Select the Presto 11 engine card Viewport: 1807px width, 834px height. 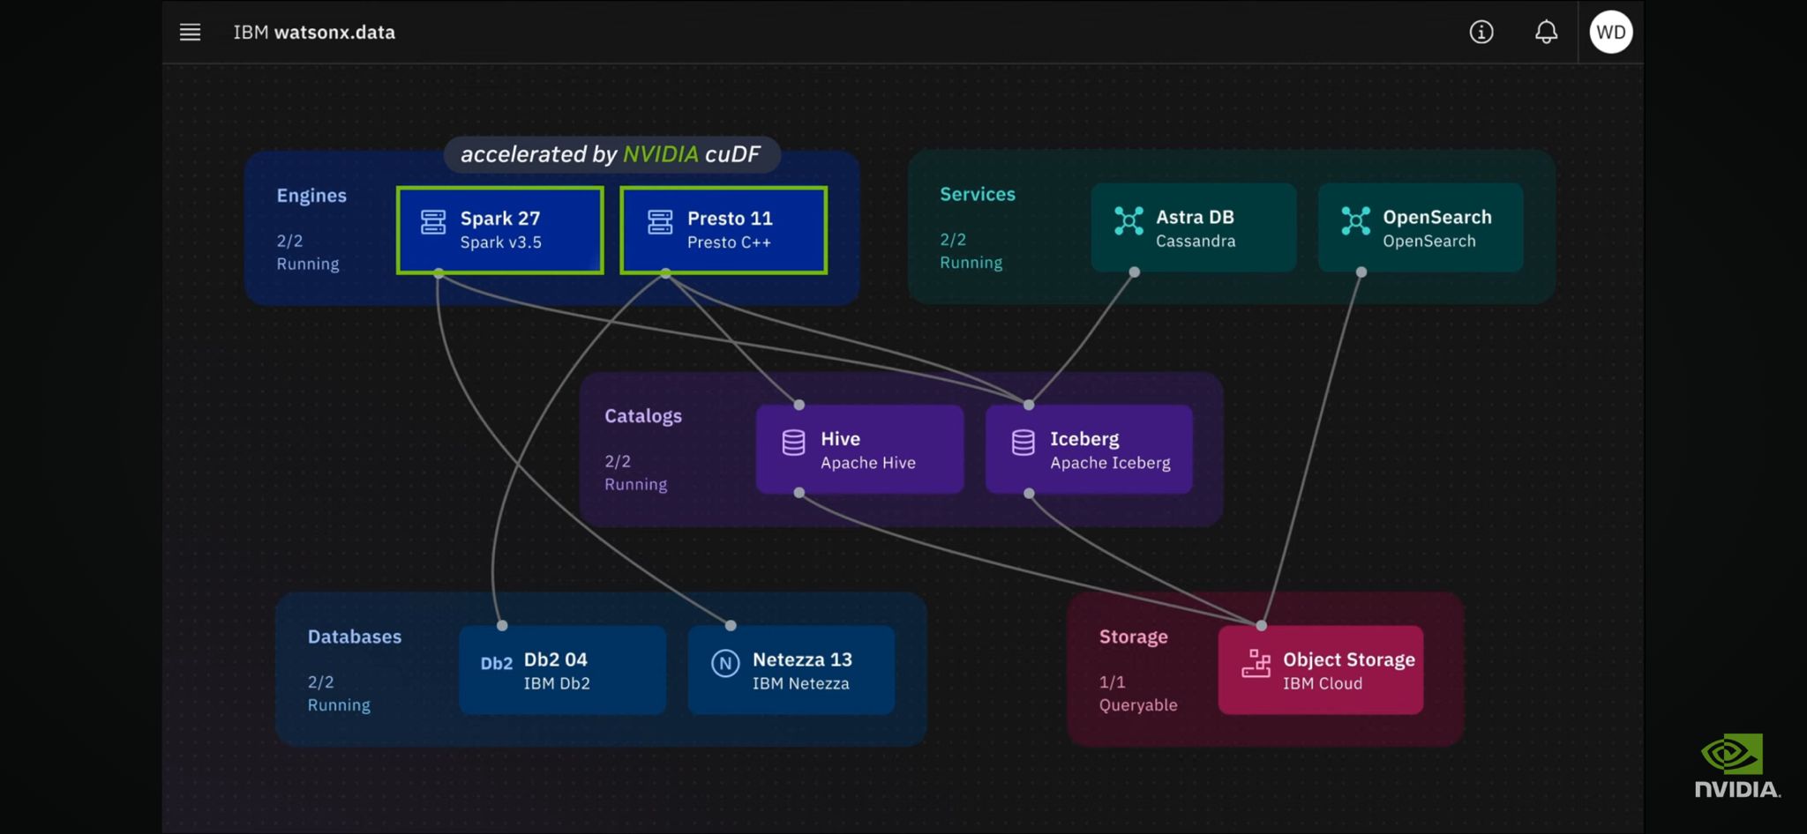(x=724, y=230)
